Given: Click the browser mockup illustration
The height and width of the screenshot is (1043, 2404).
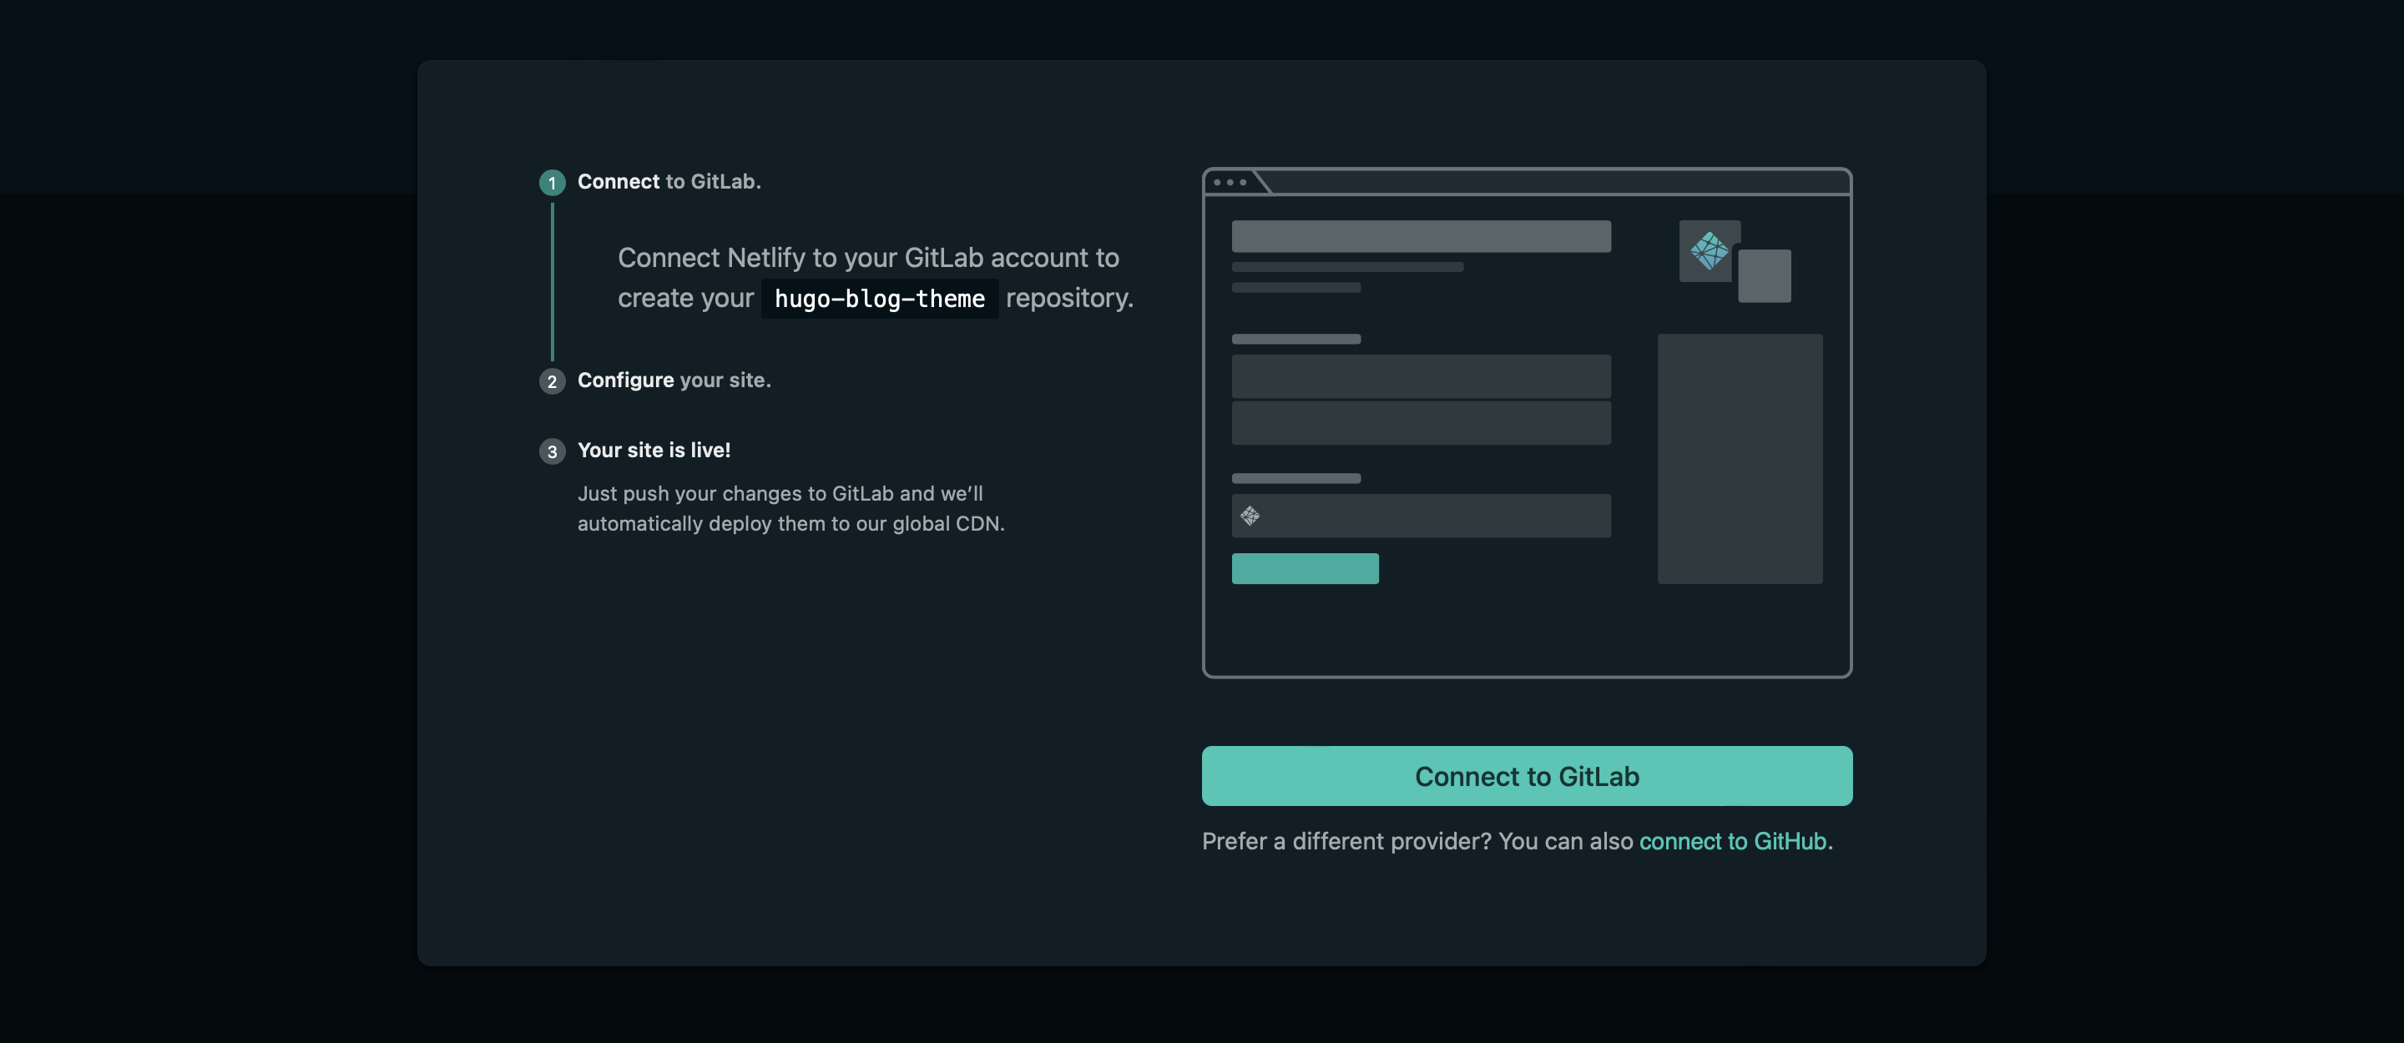Looking at the screenshot, I should (1527, 421).
